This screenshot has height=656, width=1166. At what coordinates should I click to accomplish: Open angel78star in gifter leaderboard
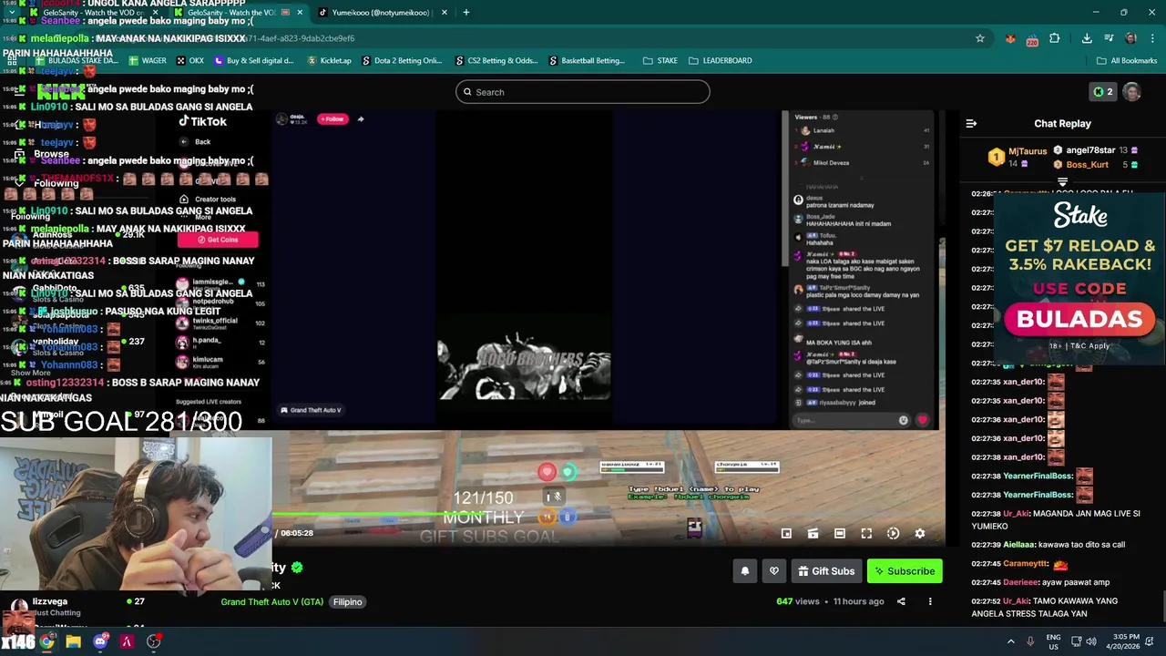(1090, 150)
